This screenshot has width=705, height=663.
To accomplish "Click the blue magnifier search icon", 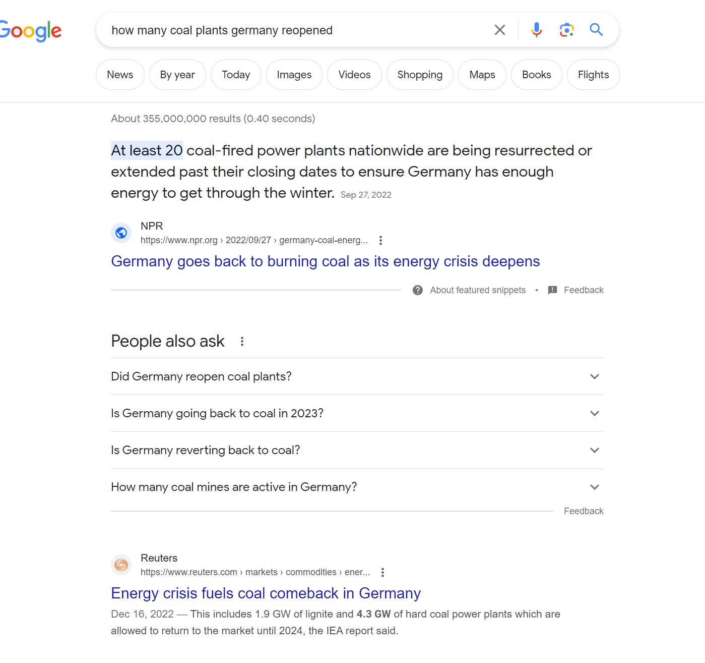I will pyautogui.click(x=596, y=30).
